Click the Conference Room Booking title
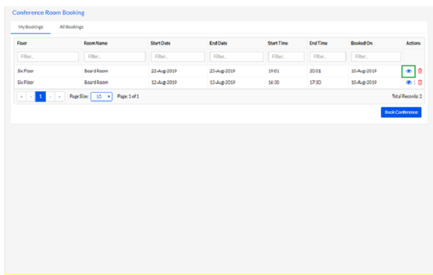Screen dimensions: 433x275 pos(48,13)
